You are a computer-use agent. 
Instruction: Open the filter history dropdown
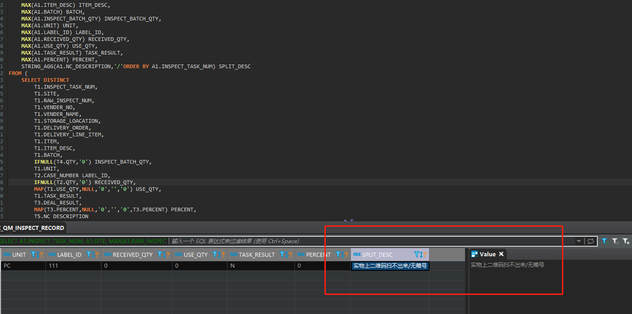579,241
